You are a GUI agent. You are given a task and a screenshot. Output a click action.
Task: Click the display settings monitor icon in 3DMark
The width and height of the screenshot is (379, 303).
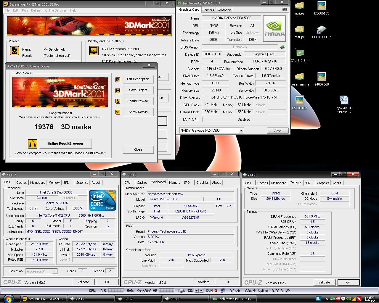pos(94,51)
